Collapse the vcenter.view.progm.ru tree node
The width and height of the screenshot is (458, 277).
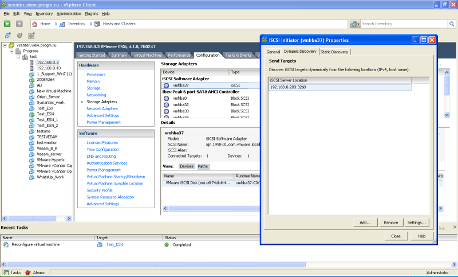pos(5,45)
